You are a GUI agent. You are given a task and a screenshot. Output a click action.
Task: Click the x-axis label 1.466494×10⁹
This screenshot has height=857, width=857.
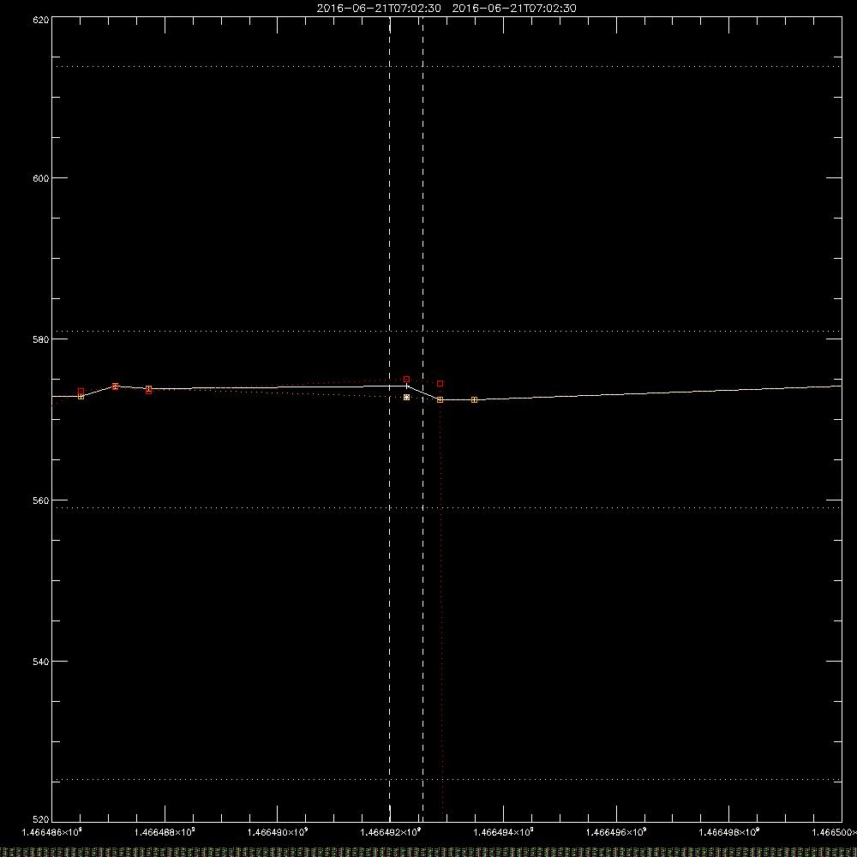click(x=503, y=832)
